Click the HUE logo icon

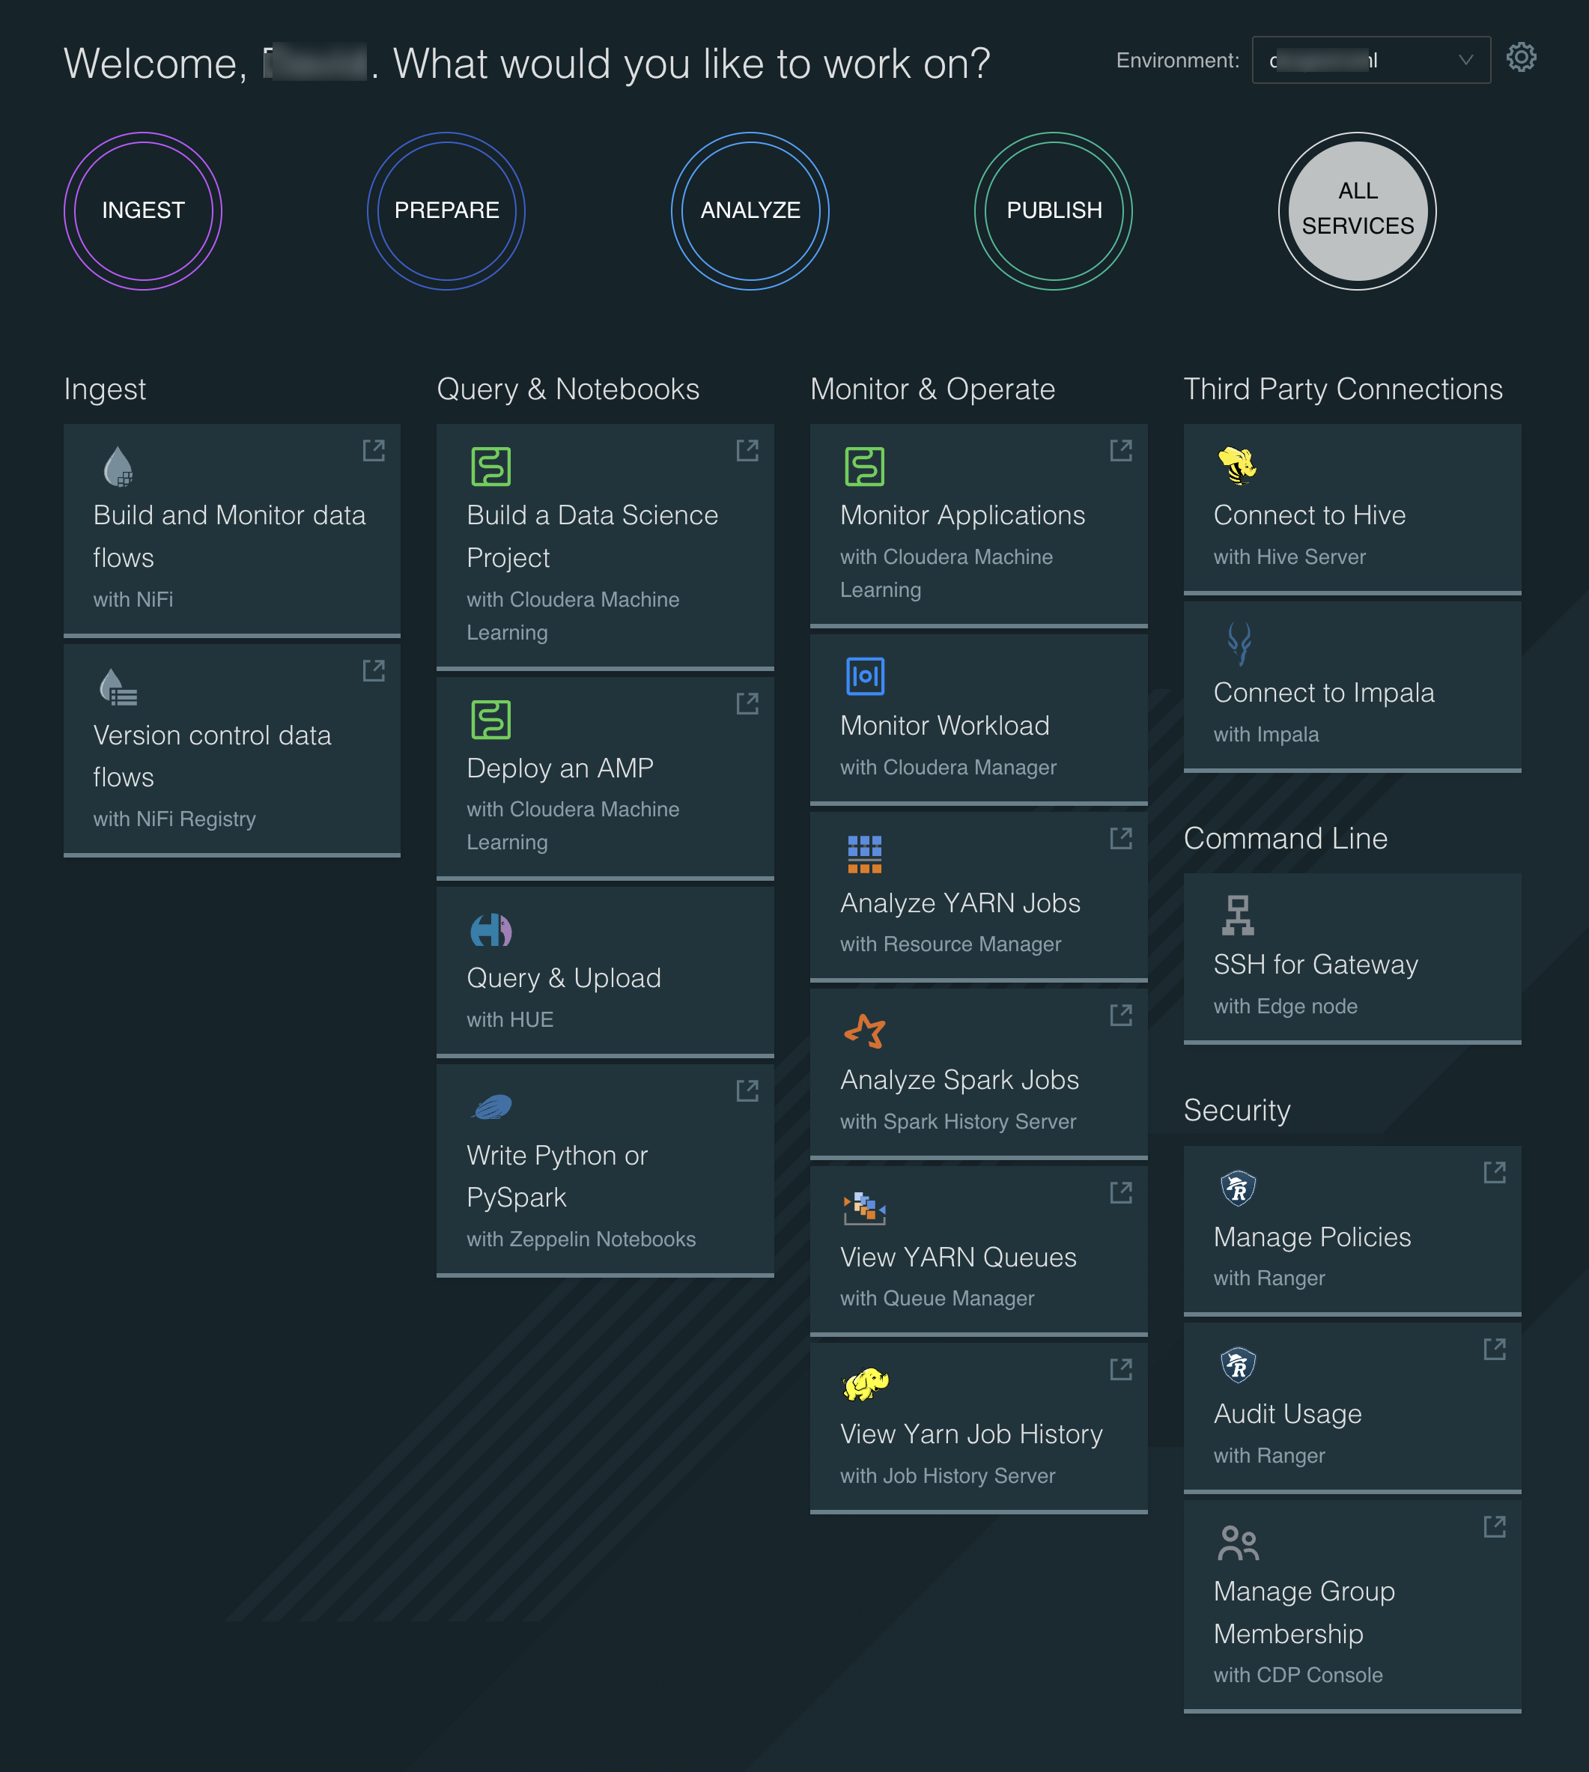point(490,930)
